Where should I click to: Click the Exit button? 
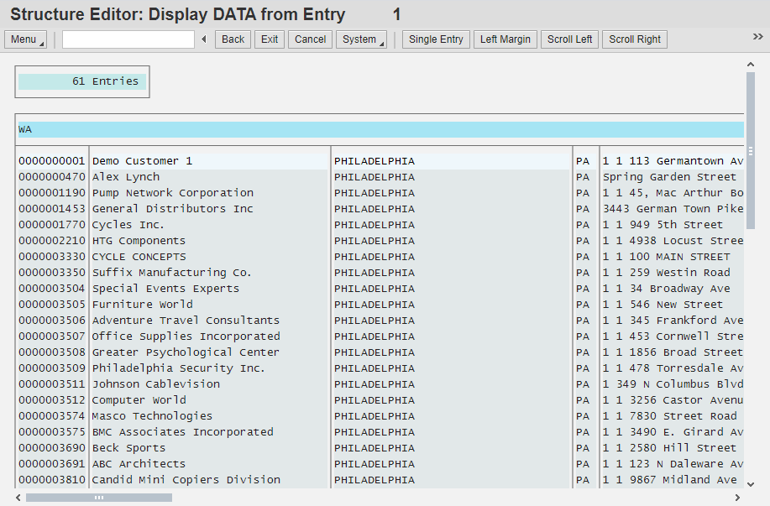(x=269, y=39)
